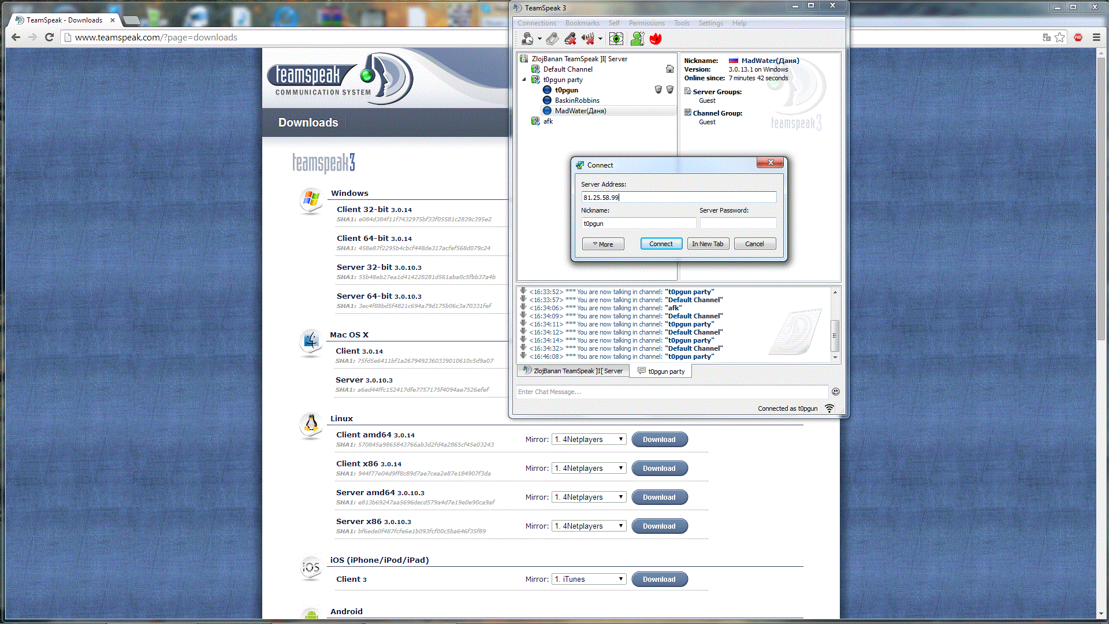
Task: Click the pager disconnect toolbar icon
Action: 552,39
